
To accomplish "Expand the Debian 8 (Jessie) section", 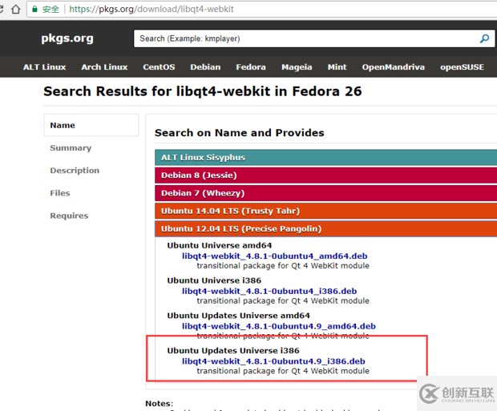I will [325, 175].
